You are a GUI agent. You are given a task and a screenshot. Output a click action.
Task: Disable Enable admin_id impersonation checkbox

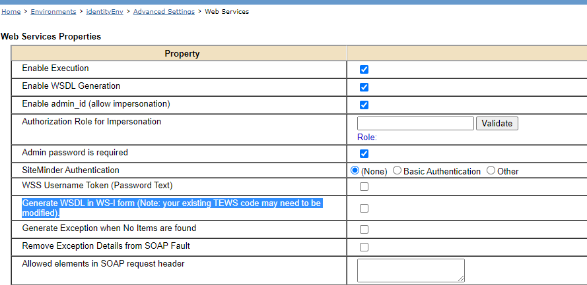(x=364, y=105)
